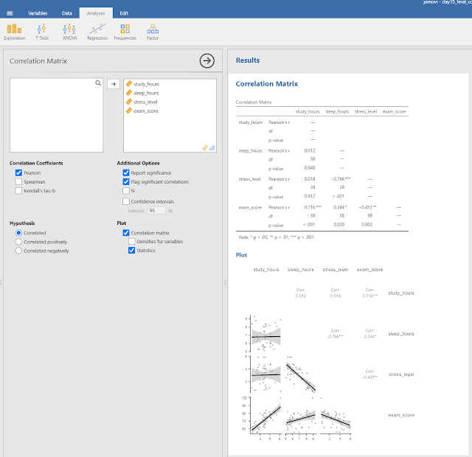Select Correlated positively hypothesis

pyautogui.click(x=18, y=242)
